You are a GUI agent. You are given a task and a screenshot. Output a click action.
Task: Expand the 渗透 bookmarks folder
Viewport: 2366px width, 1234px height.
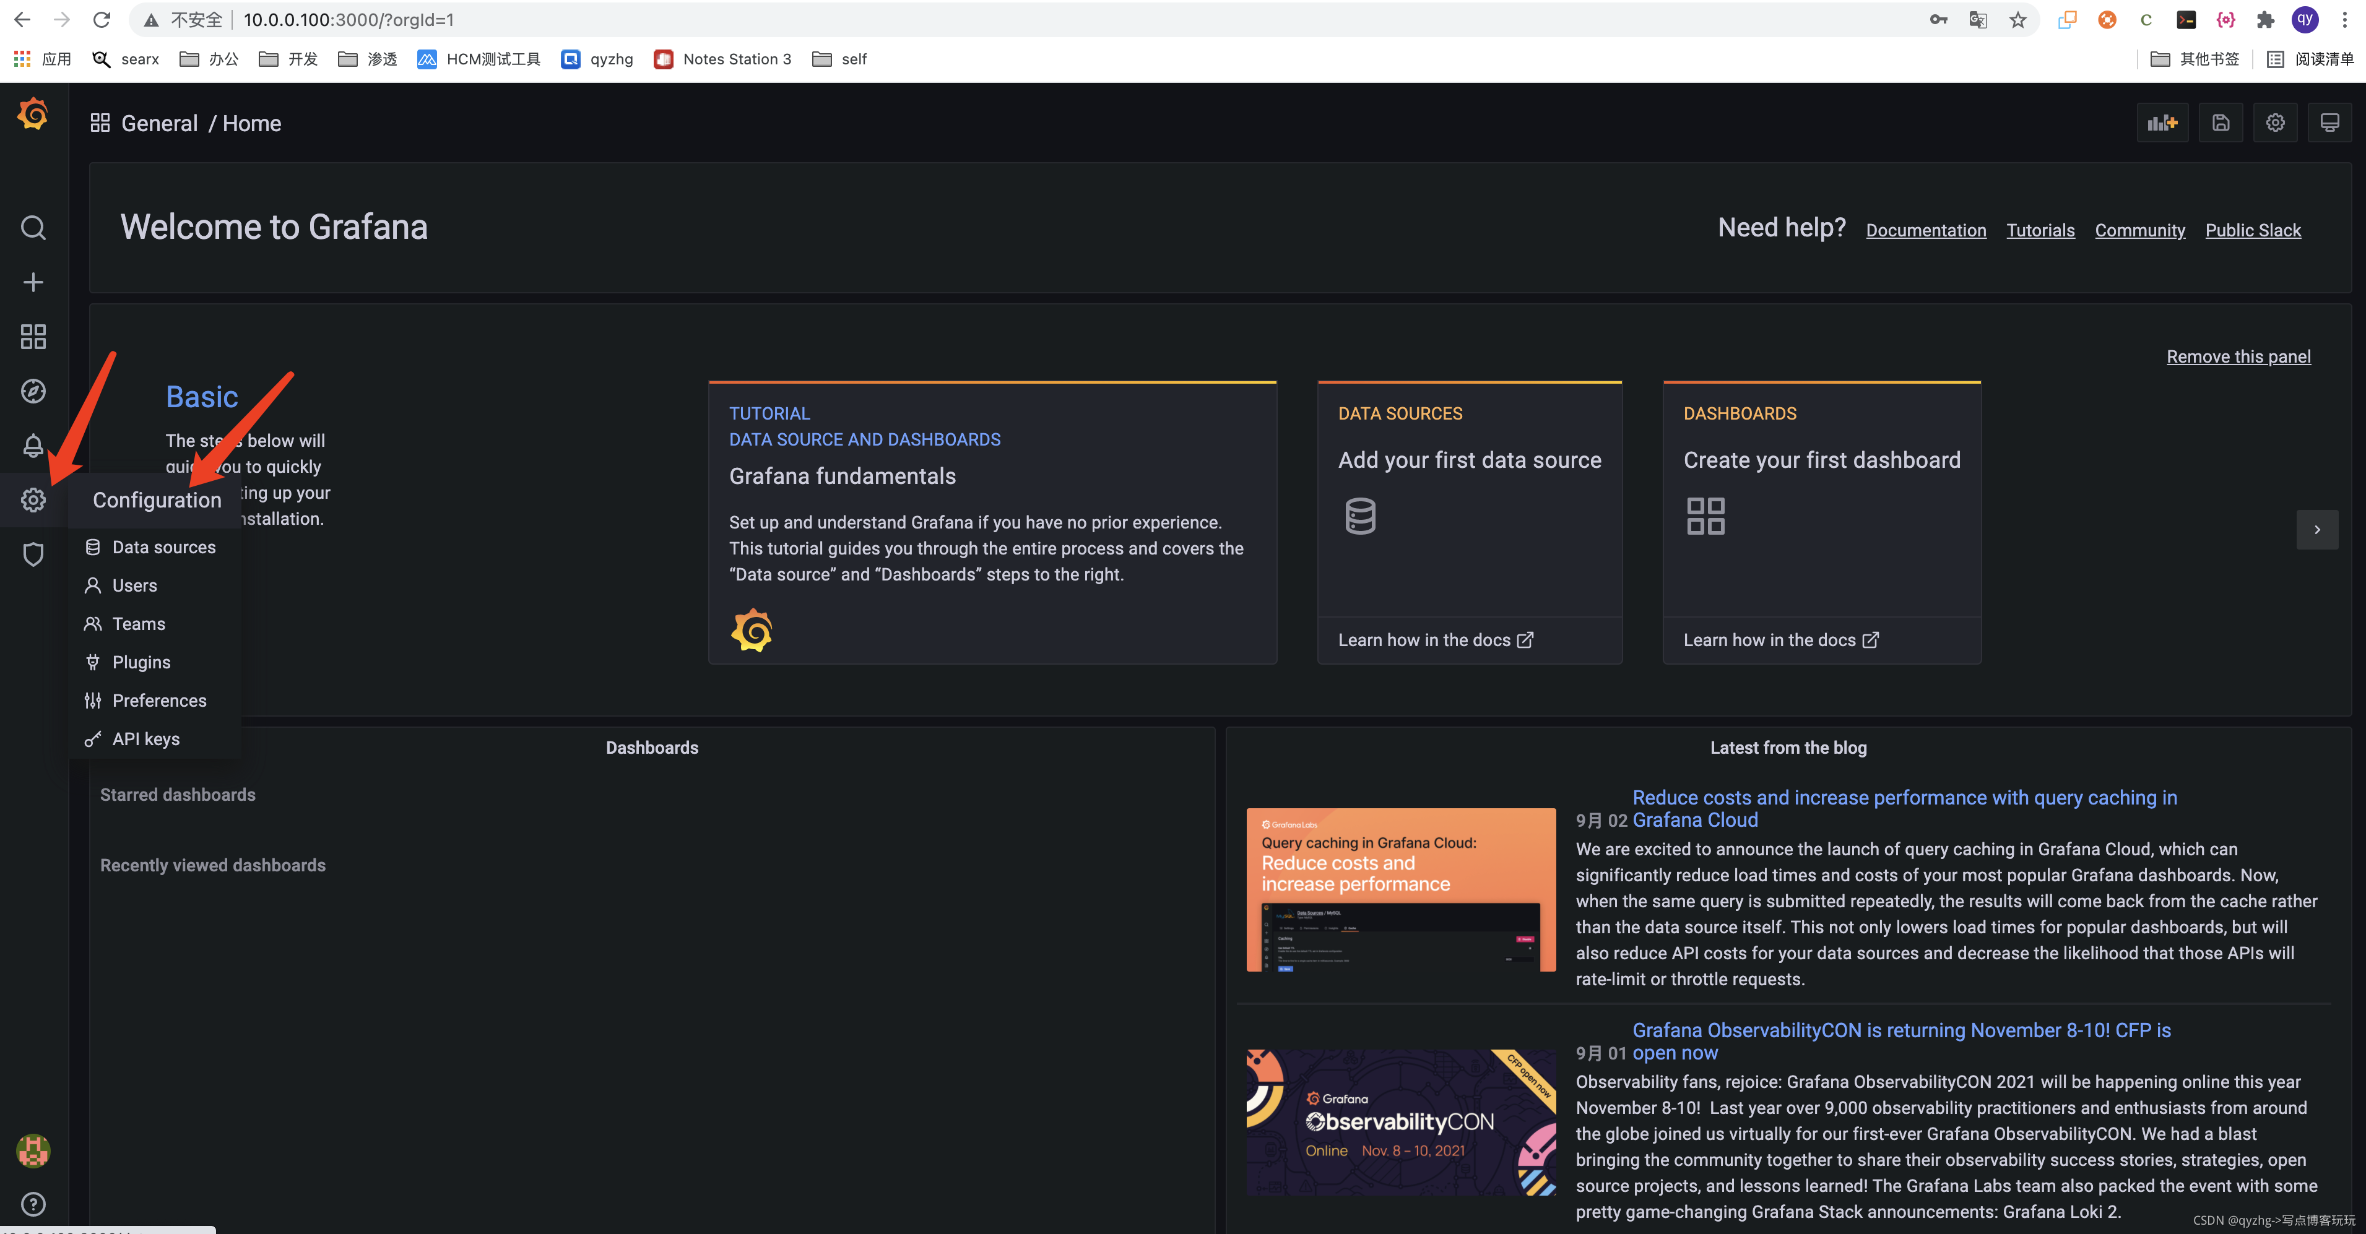click(x=367, y=59)
